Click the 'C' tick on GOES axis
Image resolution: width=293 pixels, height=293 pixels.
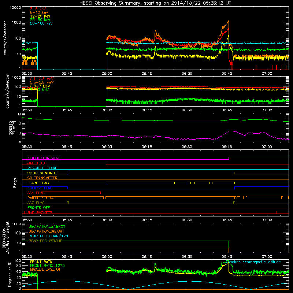pos(20,123)
